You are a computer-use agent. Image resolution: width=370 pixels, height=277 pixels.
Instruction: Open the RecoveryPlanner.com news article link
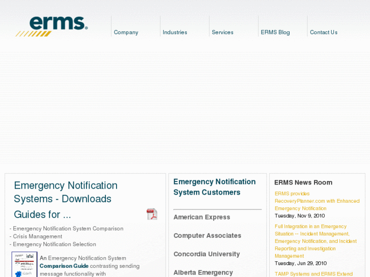[x=317, y=201]
